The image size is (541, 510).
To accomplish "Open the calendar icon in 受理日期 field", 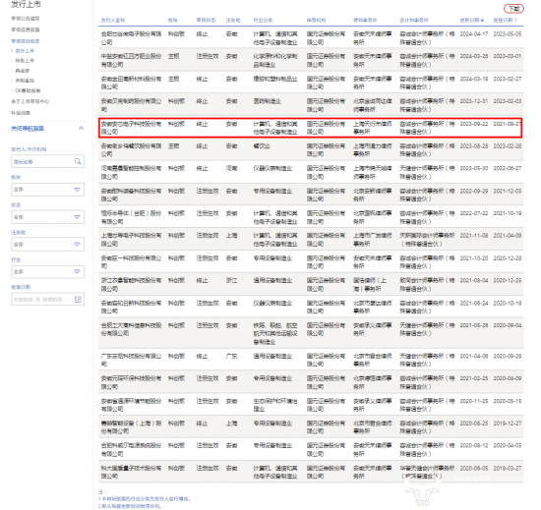I will [78, 299].
